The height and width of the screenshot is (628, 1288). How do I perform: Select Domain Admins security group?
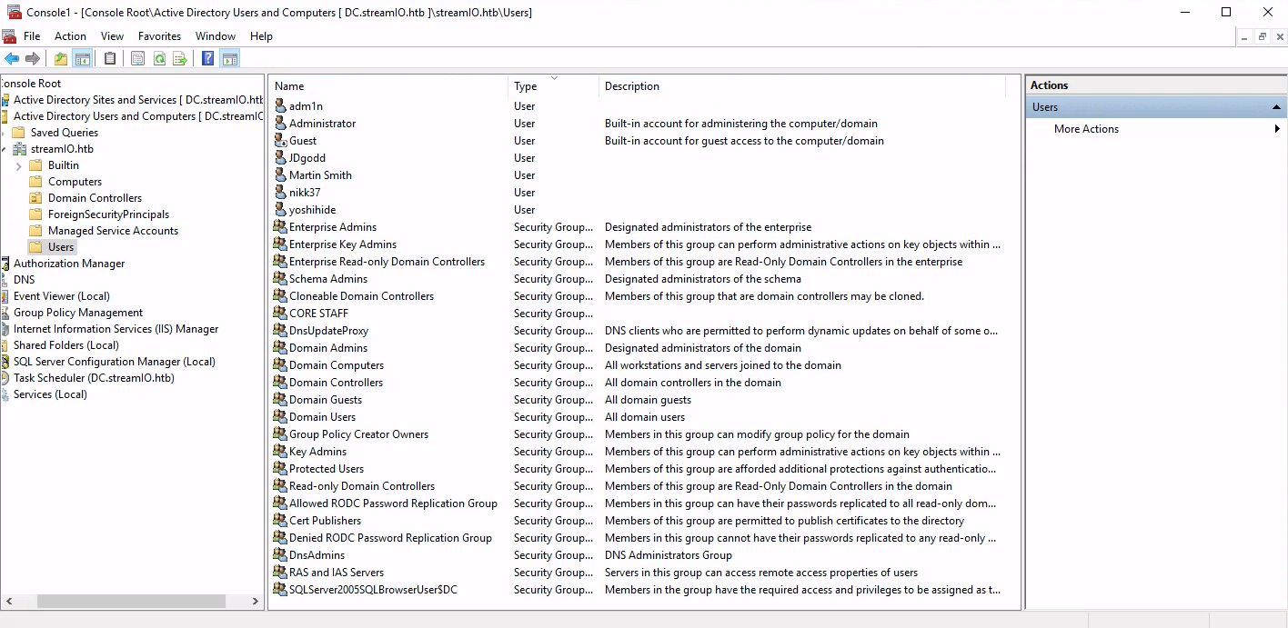[x=328, y=348]
